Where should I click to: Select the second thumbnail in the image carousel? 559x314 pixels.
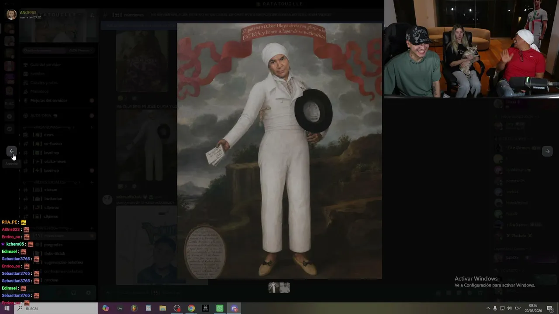click(x=285, y=287)
